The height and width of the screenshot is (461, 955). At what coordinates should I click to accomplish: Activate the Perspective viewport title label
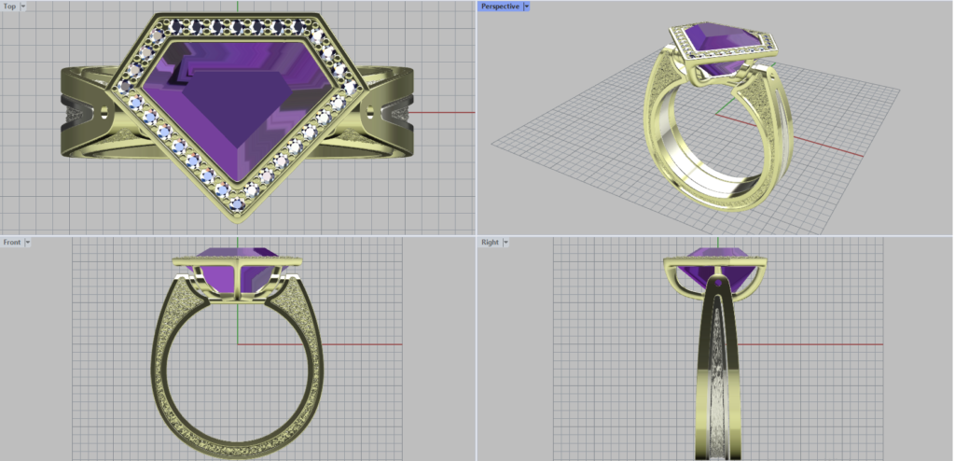click(500, 7)
